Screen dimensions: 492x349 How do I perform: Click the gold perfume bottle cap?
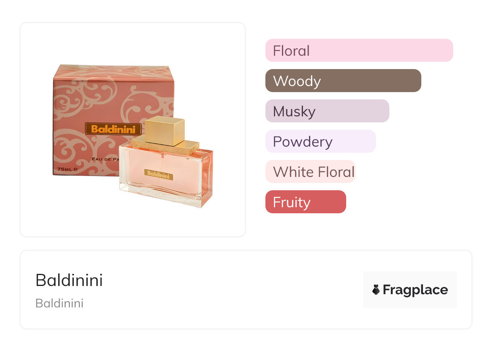[164, 130]
